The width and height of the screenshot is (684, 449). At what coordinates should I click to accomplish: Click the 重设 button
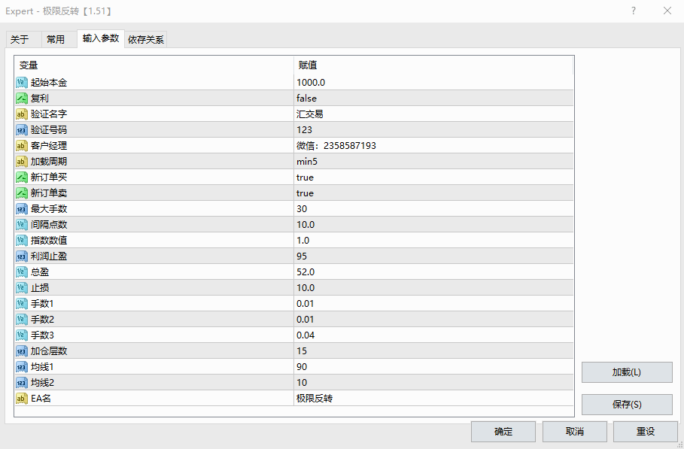click(x=646, y=432)
